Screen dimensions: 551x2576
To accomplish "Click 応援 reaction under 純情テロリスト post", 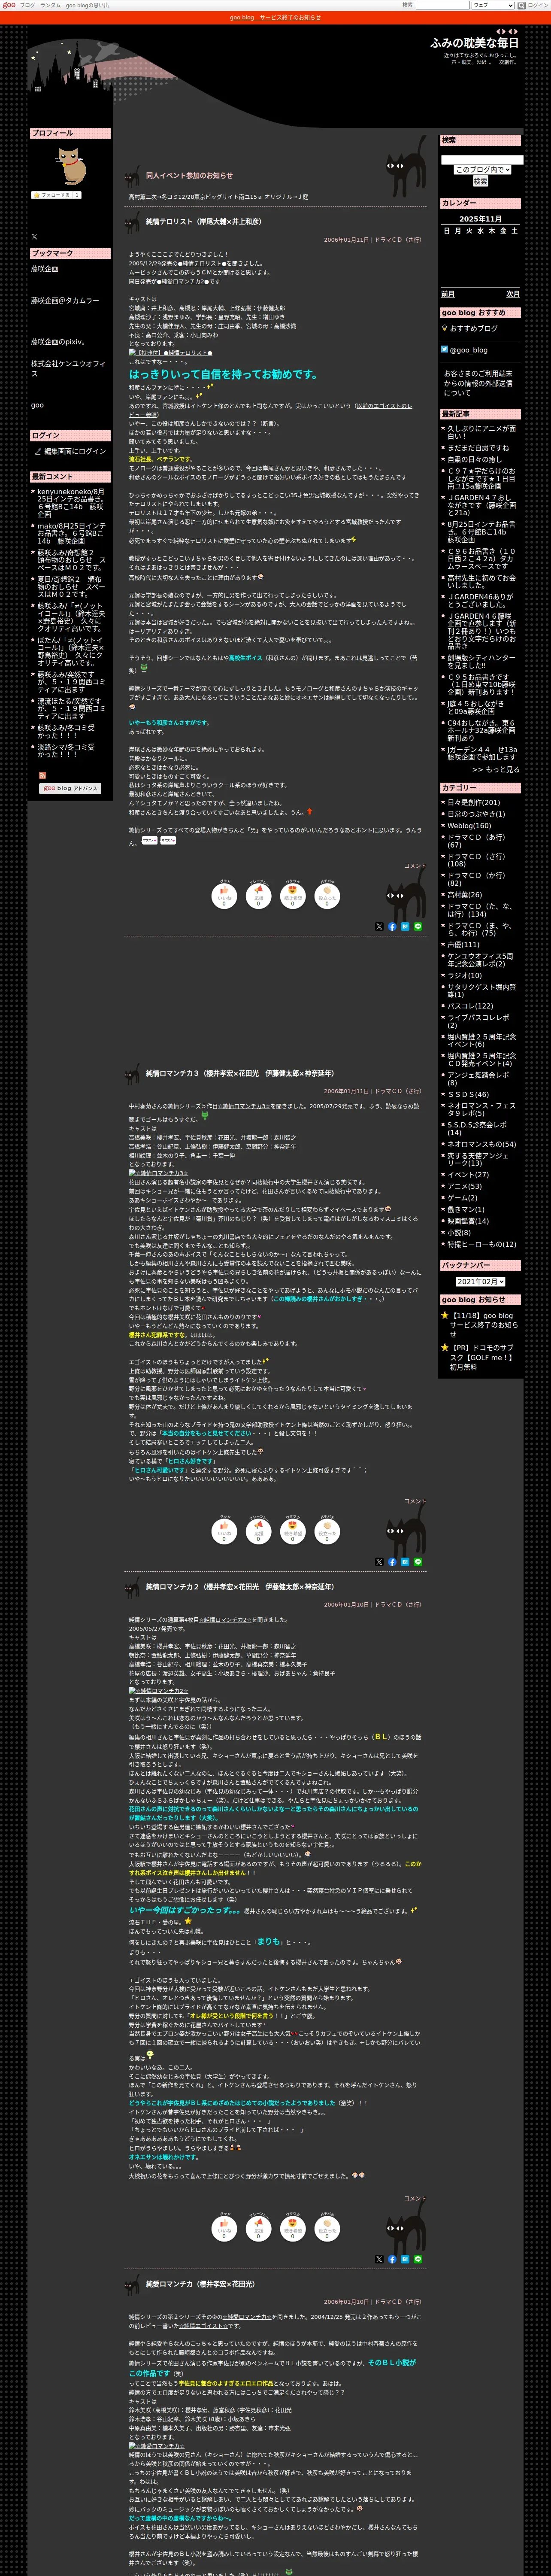I will coord(258,895).
